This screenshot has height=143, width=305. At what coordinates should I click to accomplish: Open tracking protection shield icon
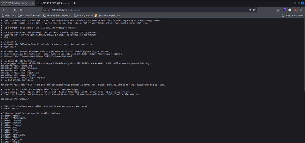point(45,10)
